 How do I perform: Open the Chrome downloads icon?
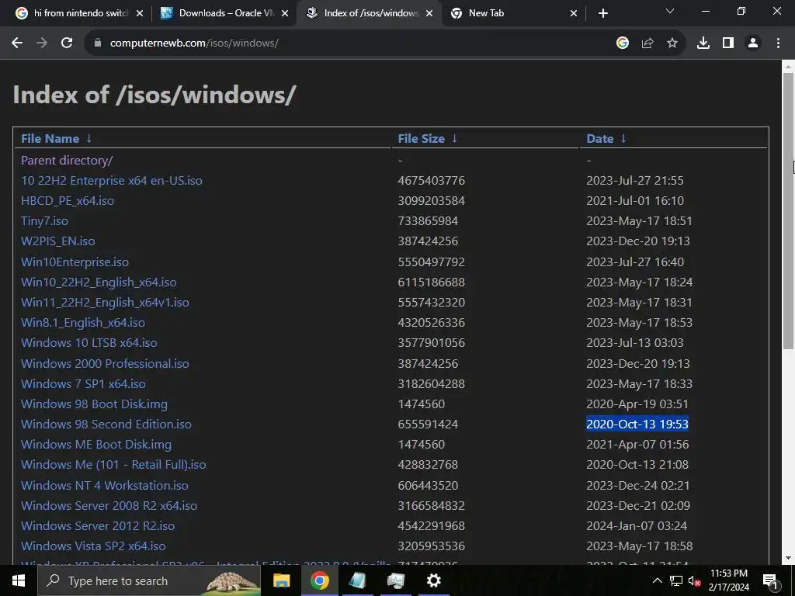click(x=703, y=43)
